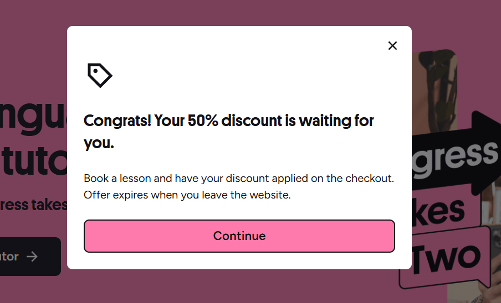Click the 'Book a lesson' description line

tap(239, 178)
